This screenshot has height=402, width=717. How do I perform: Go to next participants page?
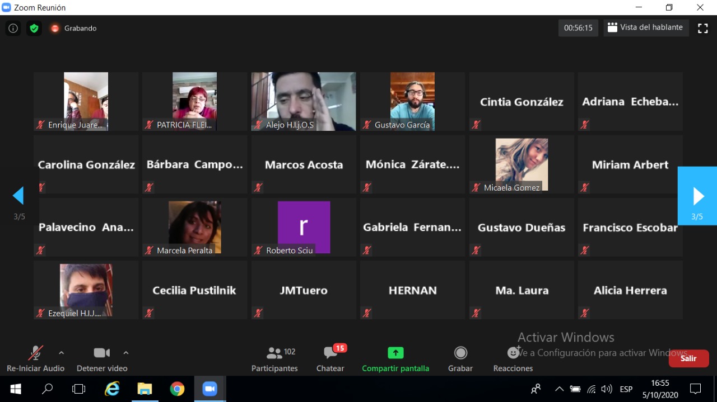click(x=697, y=196)
